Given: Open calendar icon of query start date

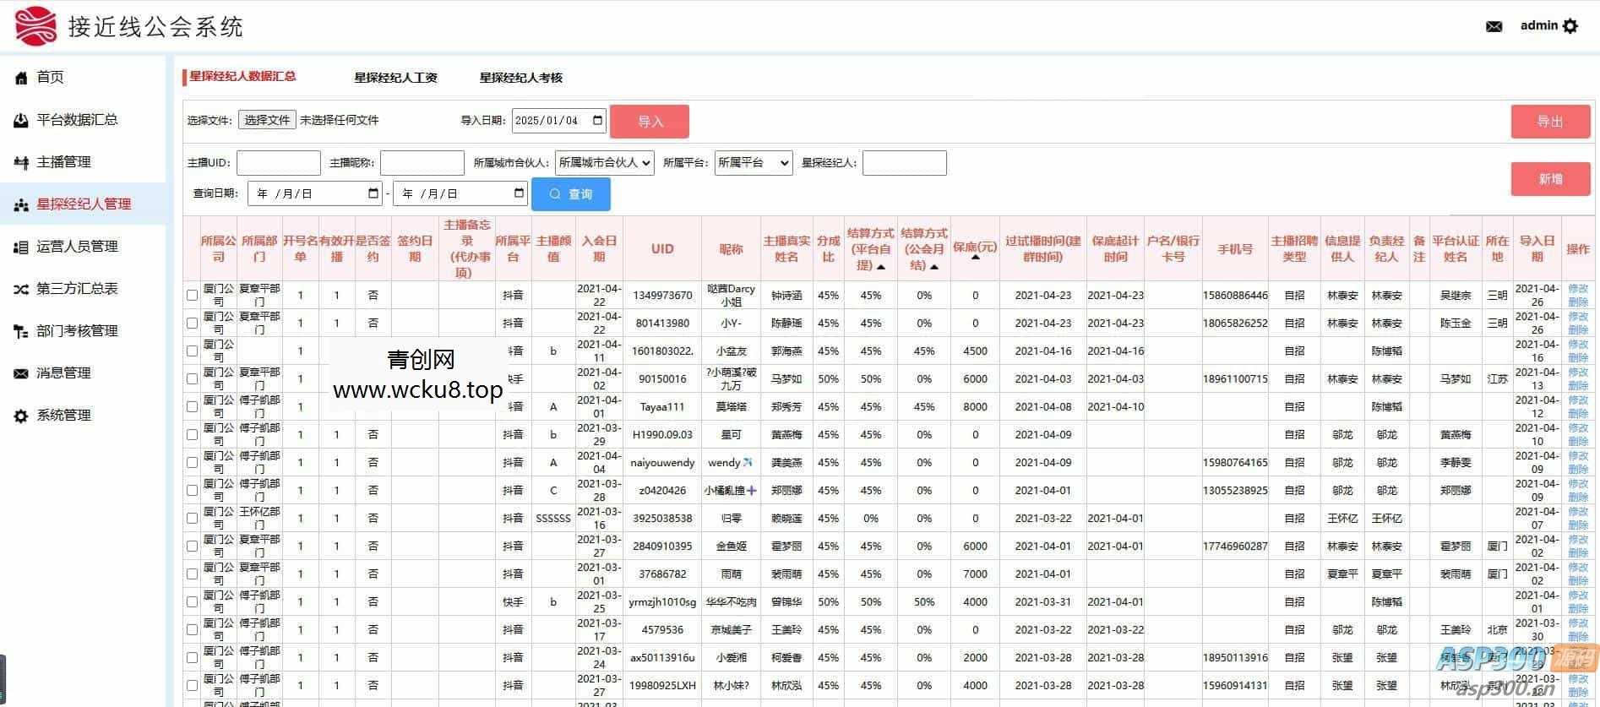Looking at the screenshot, I should pos(373,193).
